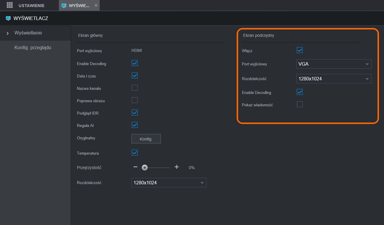Screen dimensions: 384x225
Task: Close the WYŚWIETLACZ tab with X
Action: 96,6
